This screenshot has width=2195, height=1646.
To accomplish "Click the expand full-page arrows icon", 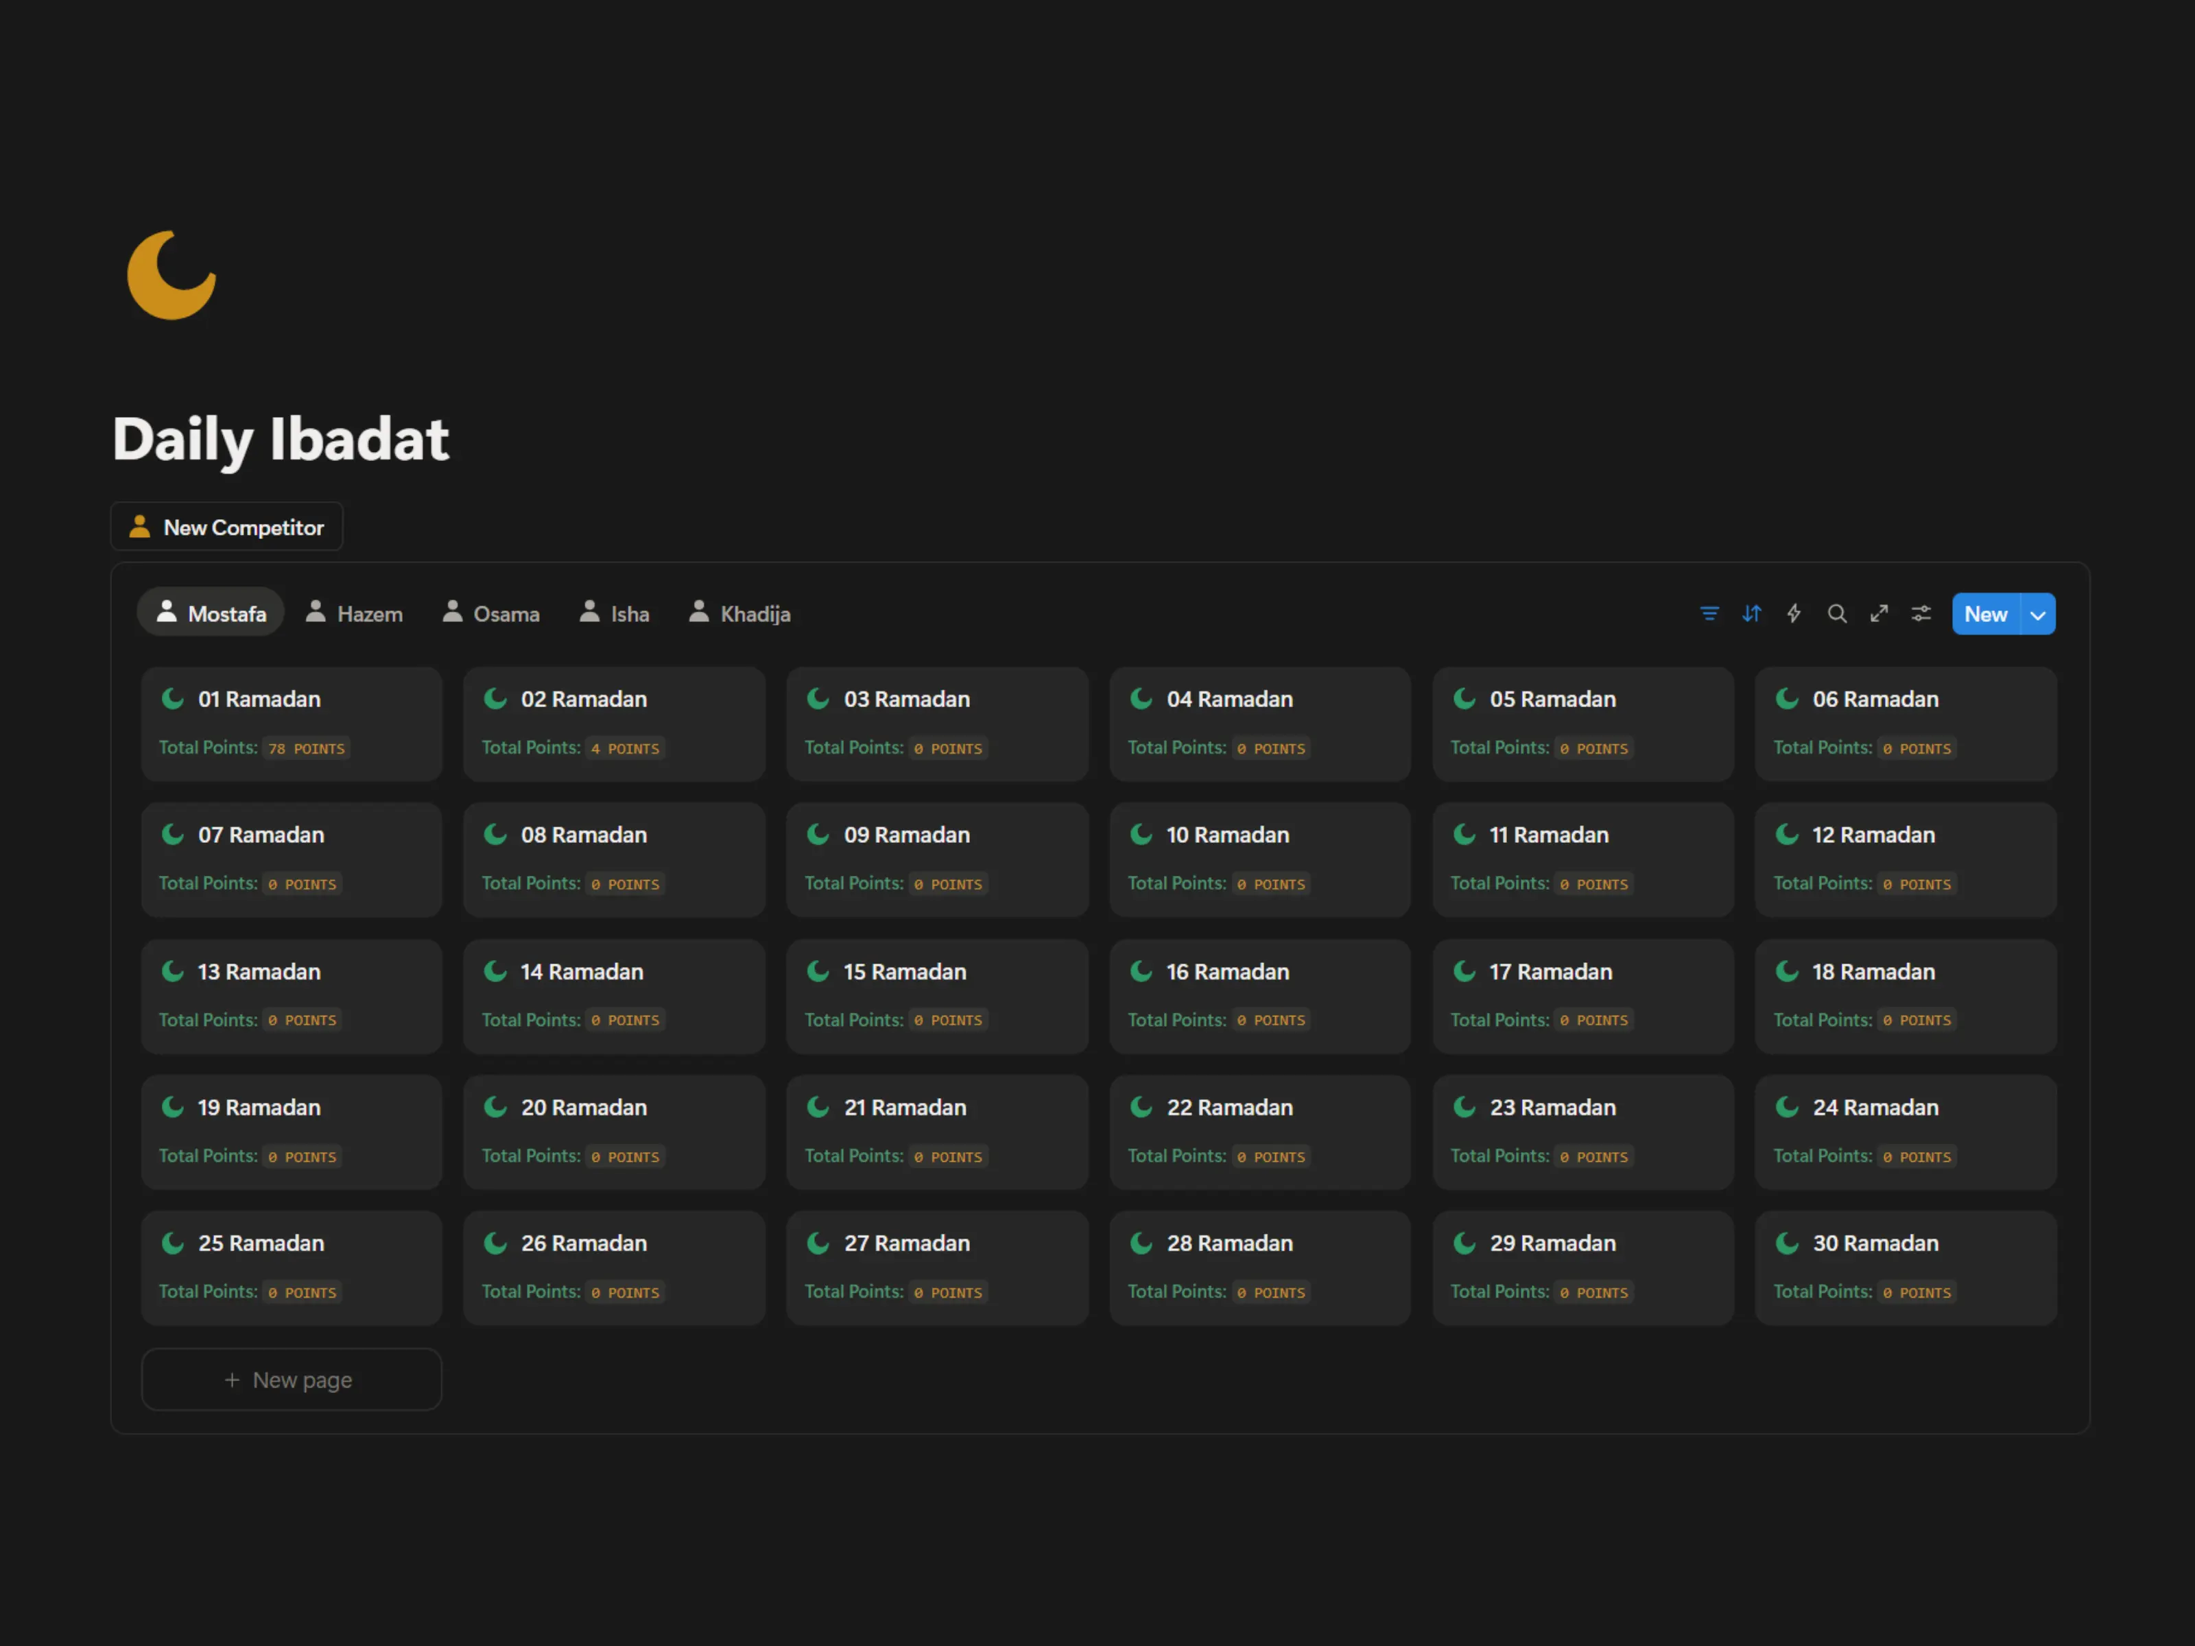I will (1879, 614).
